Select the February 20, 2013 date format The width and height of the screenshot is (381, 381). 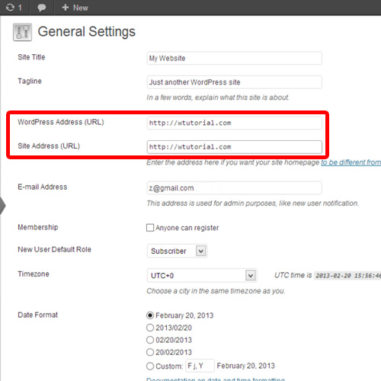click(150, 315)
